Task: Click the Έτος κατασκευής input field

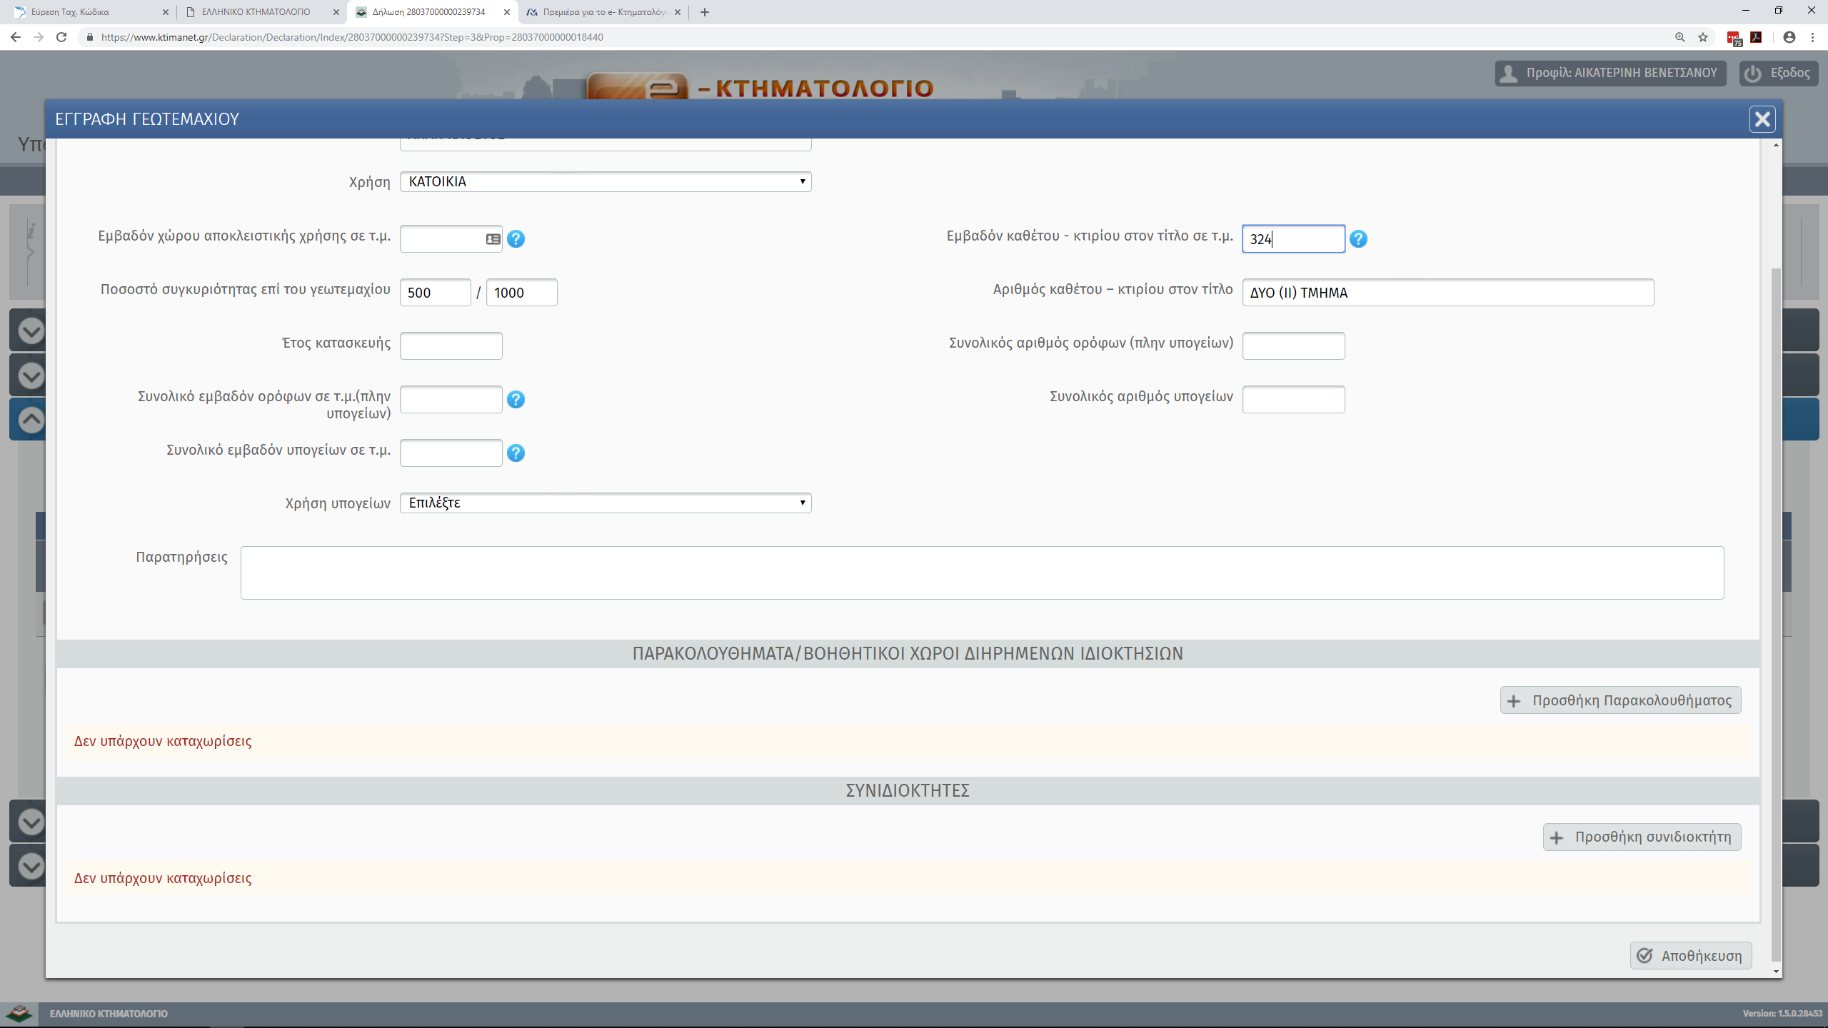Action: pos(451,346)
